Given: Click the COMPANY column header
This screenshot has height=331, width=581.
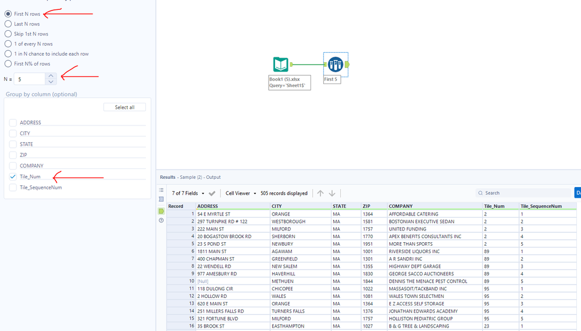Looking at the screenshot, I should pyautogui.click(x=435, y=206).
